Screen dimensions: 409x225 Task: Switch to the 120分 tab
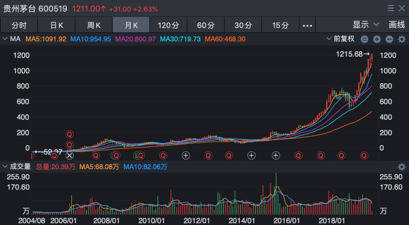click(168, 25)
